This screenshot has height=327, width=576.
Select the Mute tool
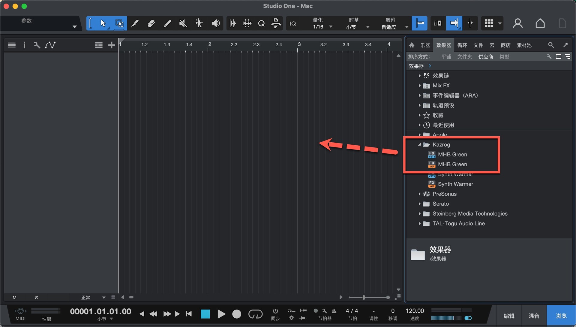click(x=183, y=23)
